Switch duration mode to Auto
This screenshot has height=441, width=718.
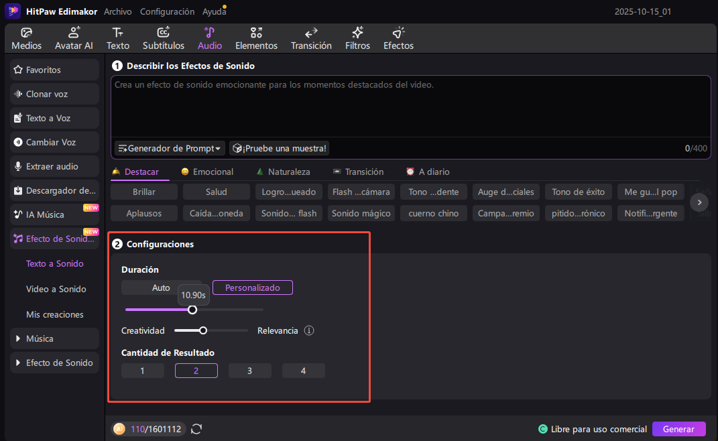[161, 287]
